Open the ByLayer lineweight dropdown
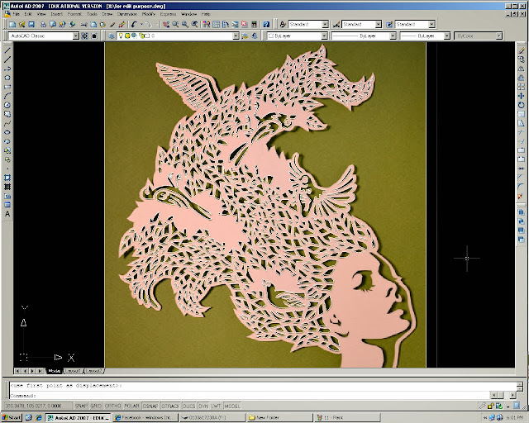 (447, 36)
